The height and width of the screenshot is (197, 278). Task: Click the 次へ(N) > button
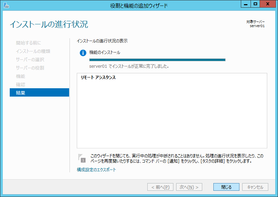point(189,187)
